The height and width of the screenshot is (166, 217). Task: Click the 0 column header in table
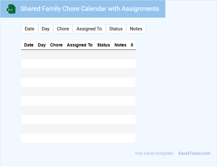[x=132, y=45]
